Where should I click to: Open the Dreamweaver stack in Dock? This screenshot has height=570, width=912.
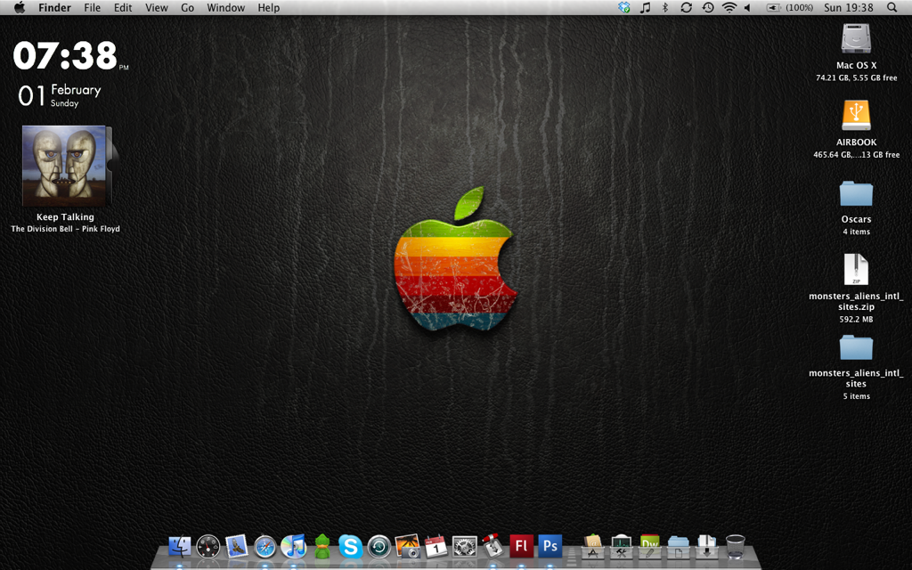(649, 547)
